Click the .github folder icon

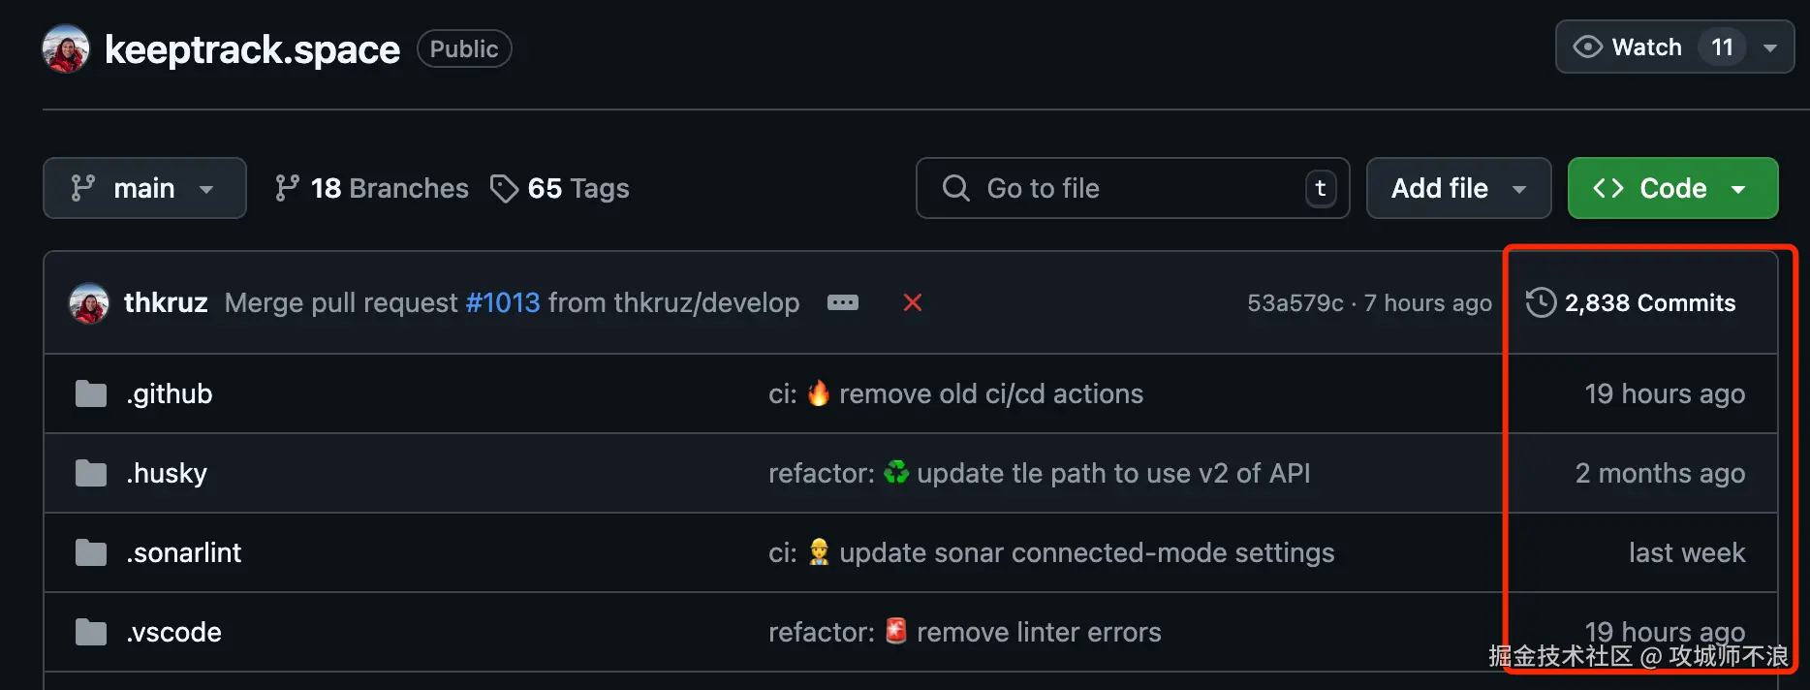(91, 394)
